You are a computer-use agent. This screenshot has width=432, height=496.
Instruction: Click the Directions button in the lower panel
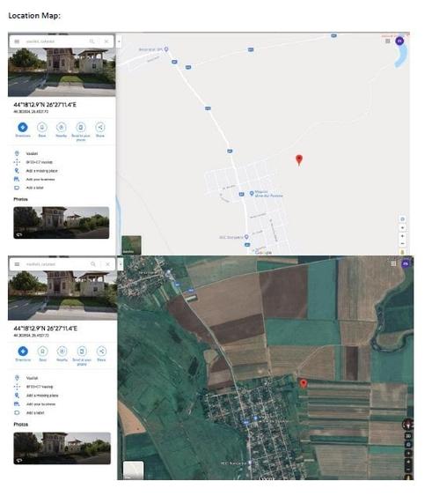pos(23,354)
